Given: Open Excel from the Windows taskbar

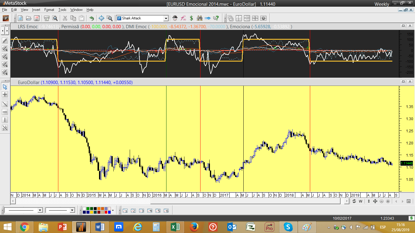Looking at the screenshot, I should (175, 227).
